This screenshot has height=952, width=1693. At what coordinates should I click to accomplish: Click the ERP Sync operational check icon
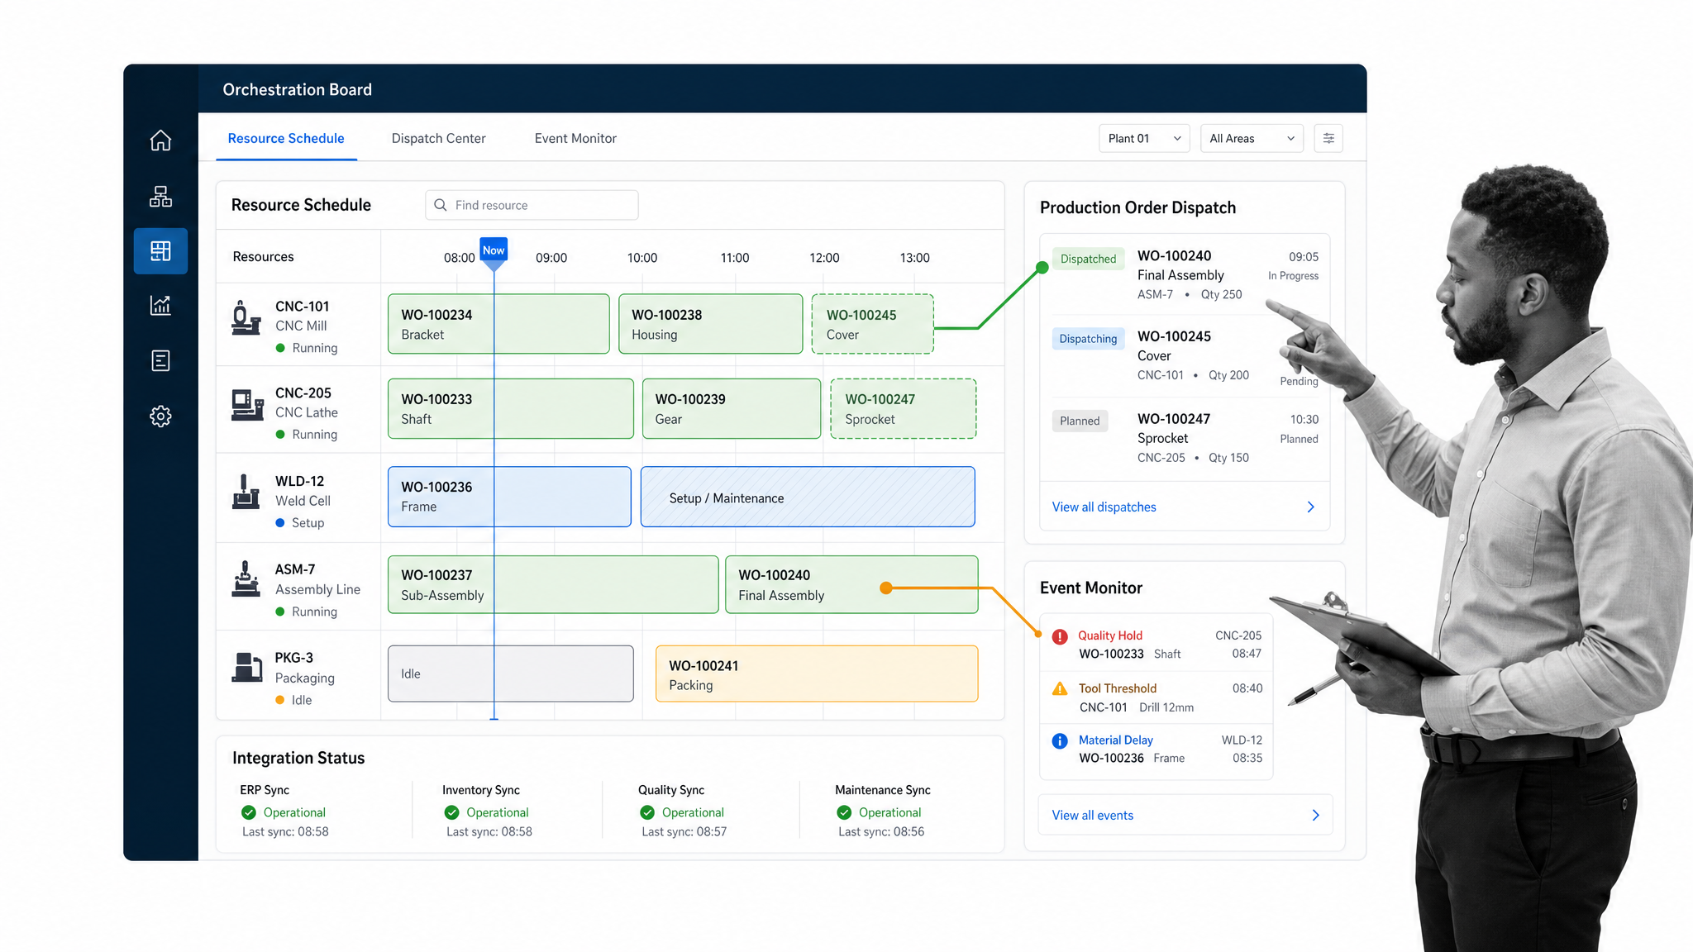tap(249, 812)
